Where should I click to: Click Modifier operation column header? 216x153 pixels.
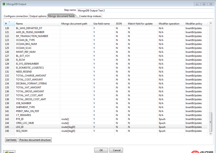click(171, 23)
